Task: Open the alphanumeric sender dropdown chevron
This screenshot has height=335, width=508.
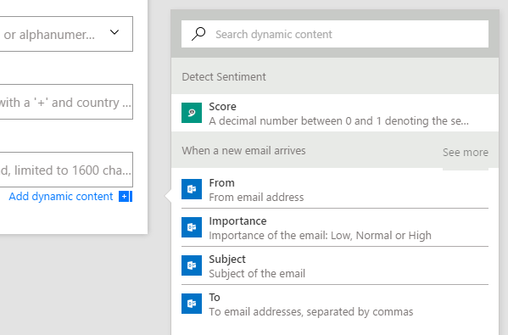Action: coord(114,32)
